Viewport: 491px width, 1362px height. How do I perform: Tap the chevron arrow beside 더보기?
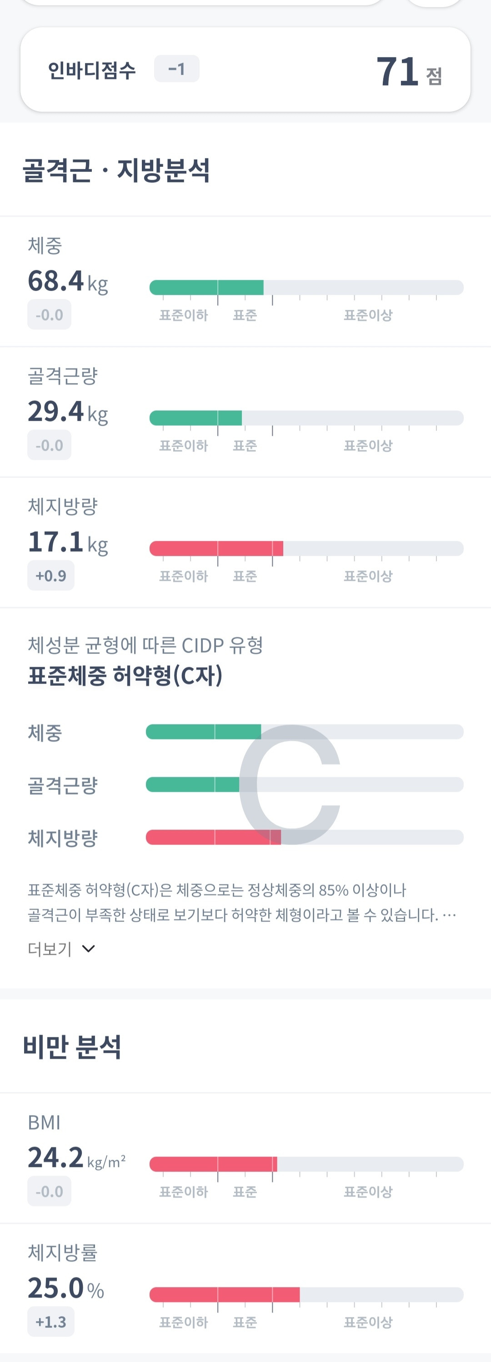pyautogui.click(x=89, y=949)
